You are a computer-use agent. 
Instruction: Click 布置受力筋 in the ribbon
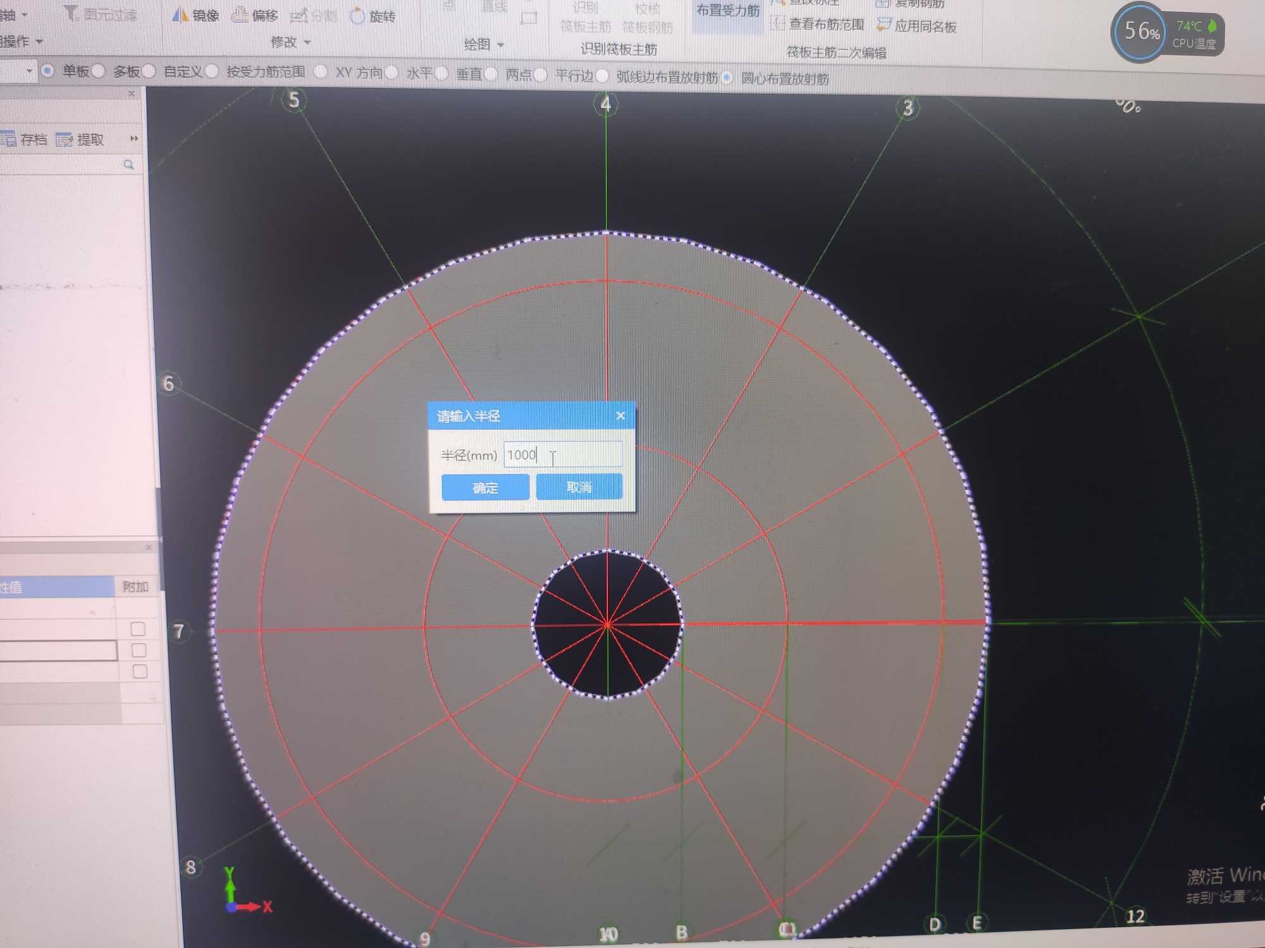[x=728, y=10]
